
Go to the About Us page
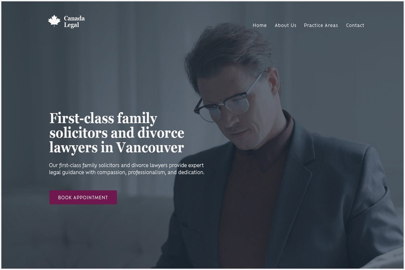[285, 25]
